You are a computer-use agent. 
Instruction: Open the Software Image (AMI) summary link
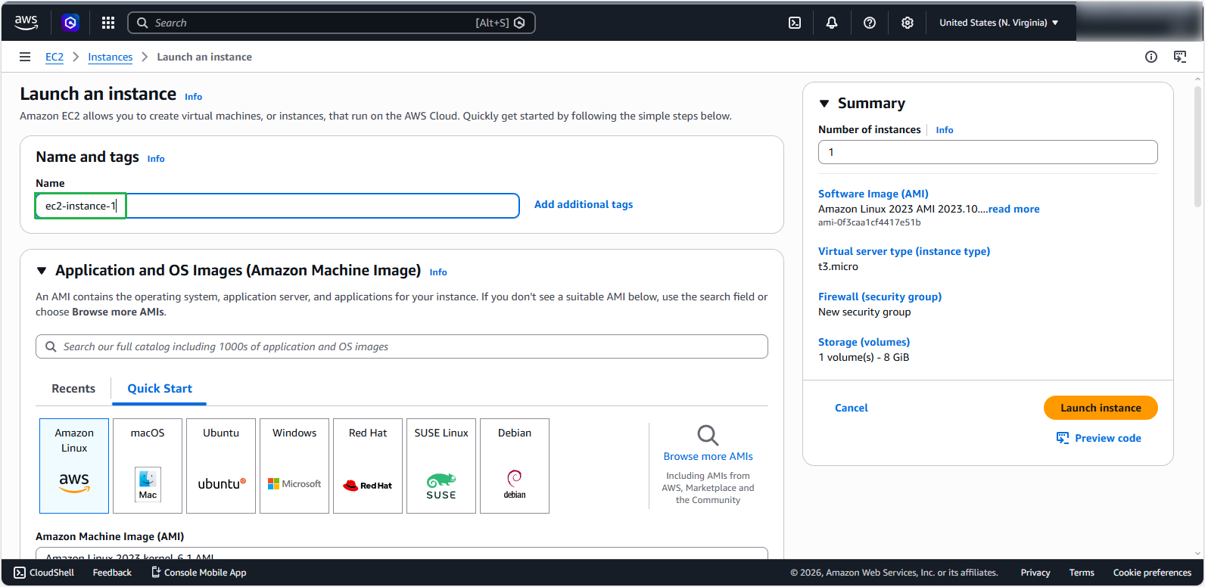point(873,194)
